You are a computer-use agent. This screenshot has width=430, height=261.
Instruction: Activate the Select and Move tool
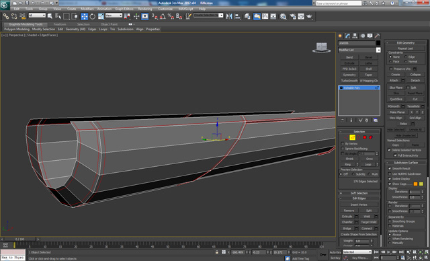[x=84, y=16]
